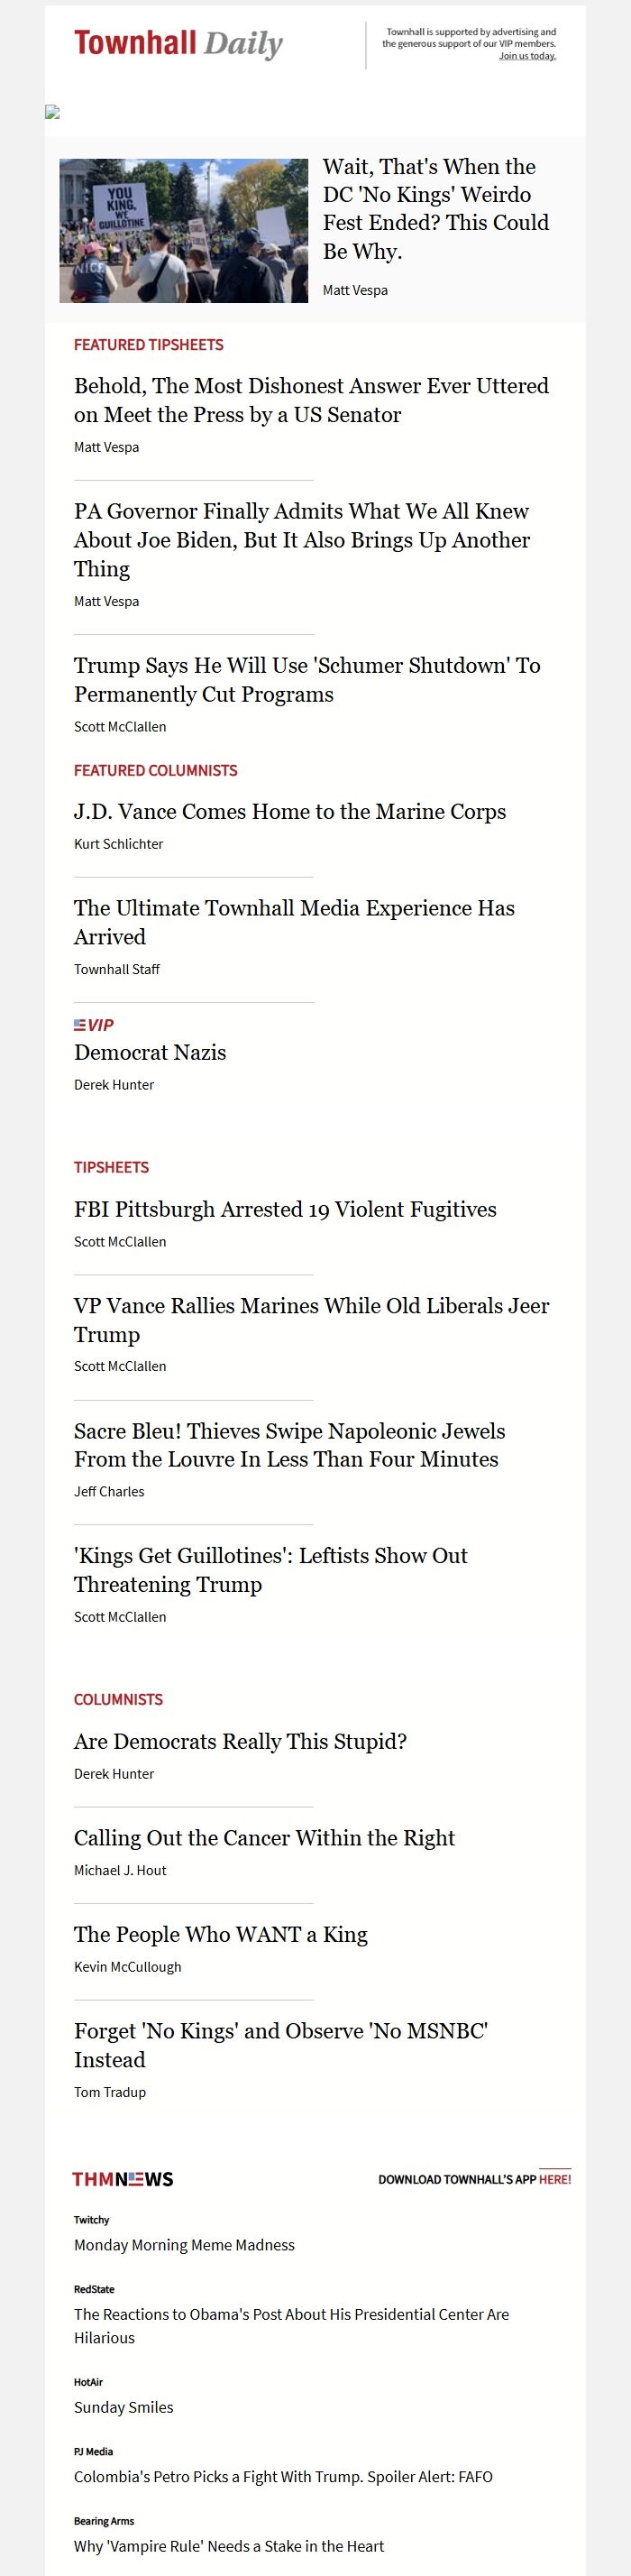Click the Townhall Daily logo
The height and width of the screenshot is (2576, 631).
(178, 44)
